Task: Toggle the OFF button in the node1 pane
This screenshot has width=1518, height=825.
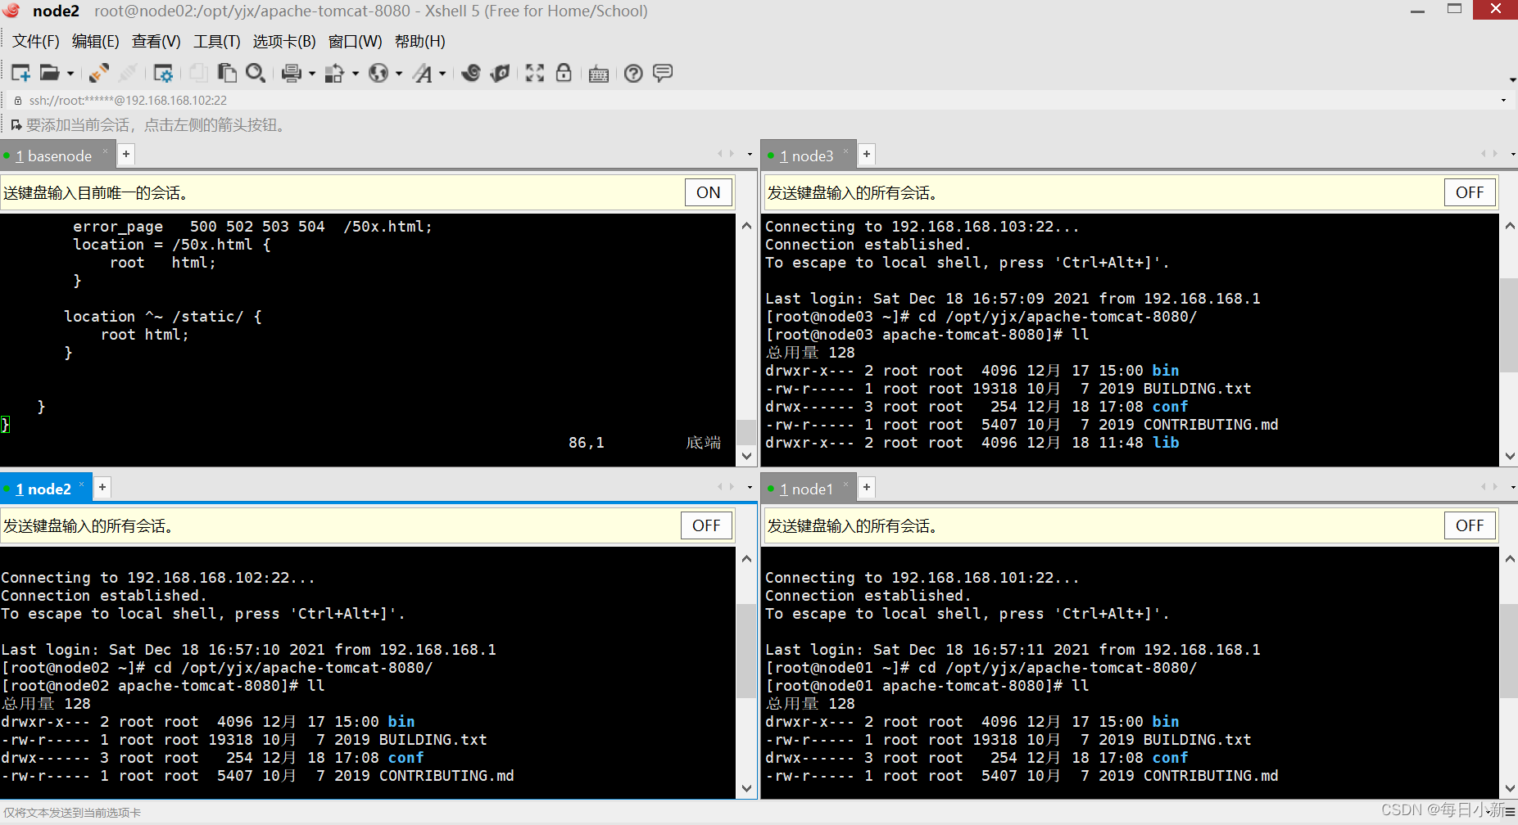Action: click(x=1470, y=525)
